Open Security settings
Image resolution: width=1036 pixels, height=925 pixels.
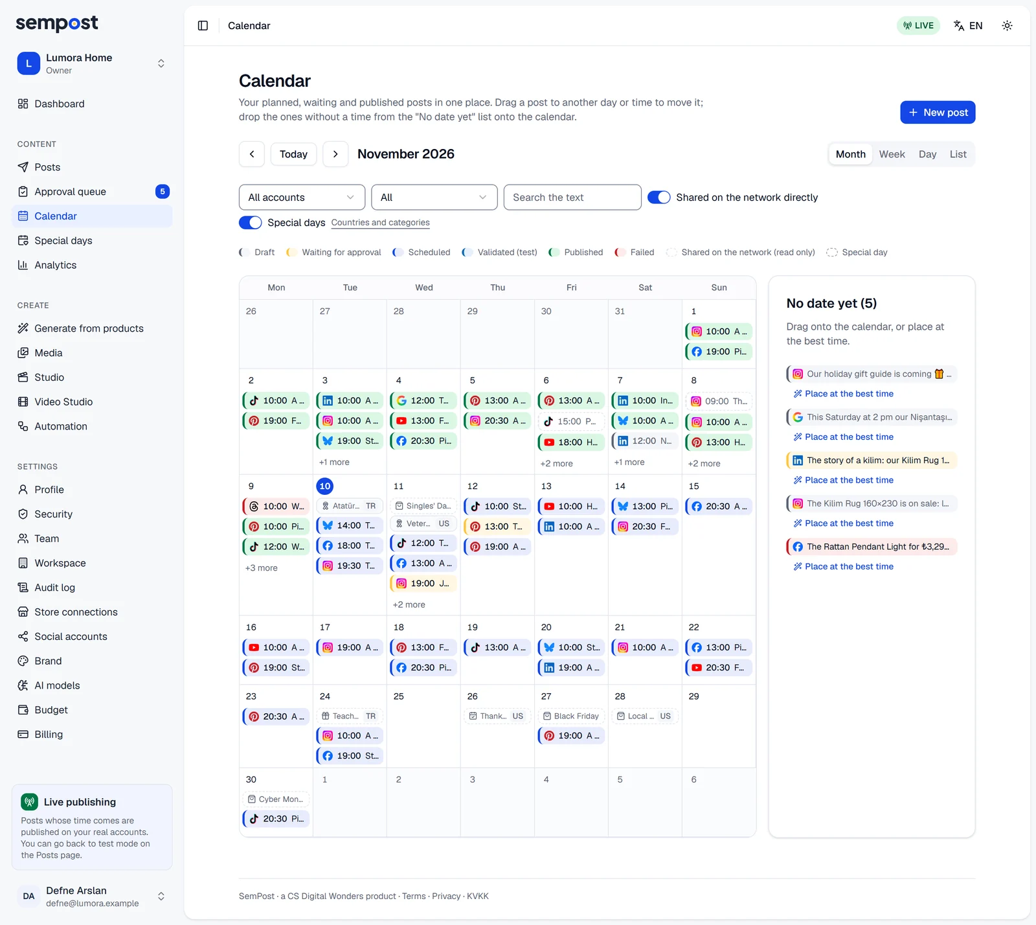click(x=92, y=514)
